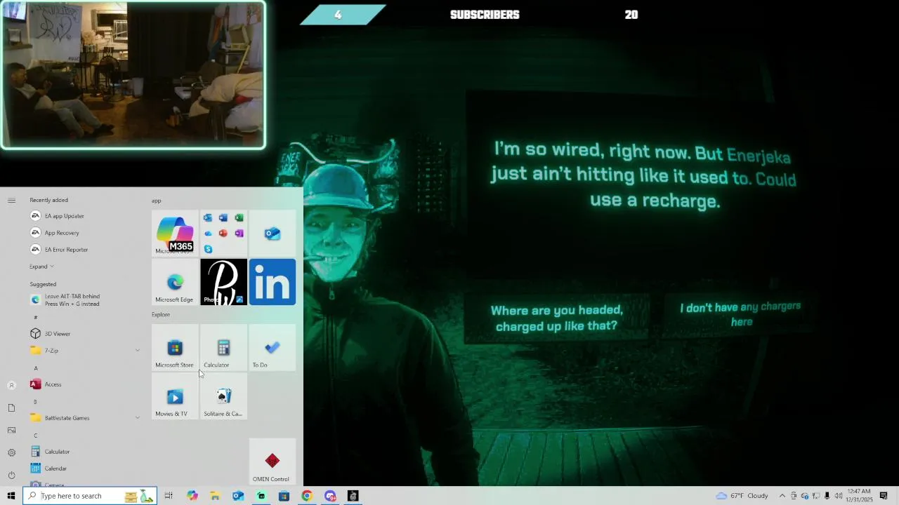Launch the Calculator tile

[x=223, y=347]
